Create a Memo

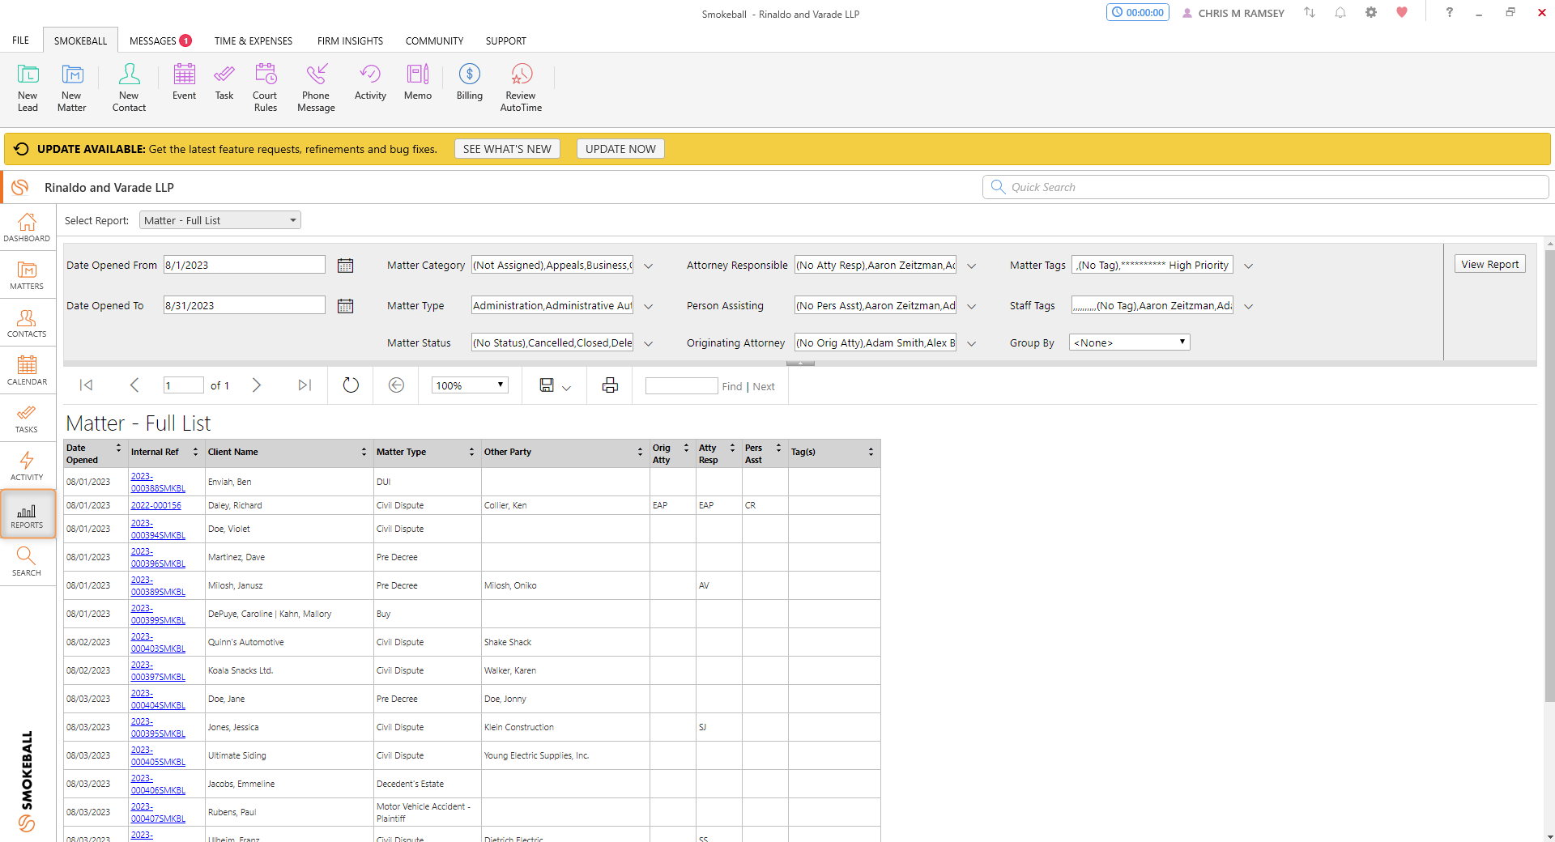pos(418,82)
